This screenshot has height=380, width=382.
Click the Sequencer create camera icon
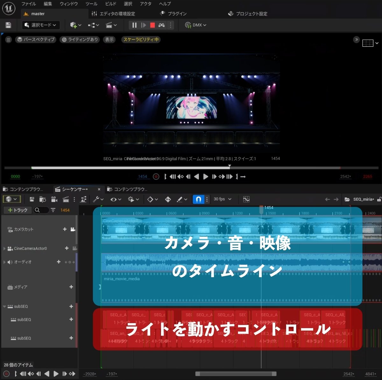pos(54,199)
